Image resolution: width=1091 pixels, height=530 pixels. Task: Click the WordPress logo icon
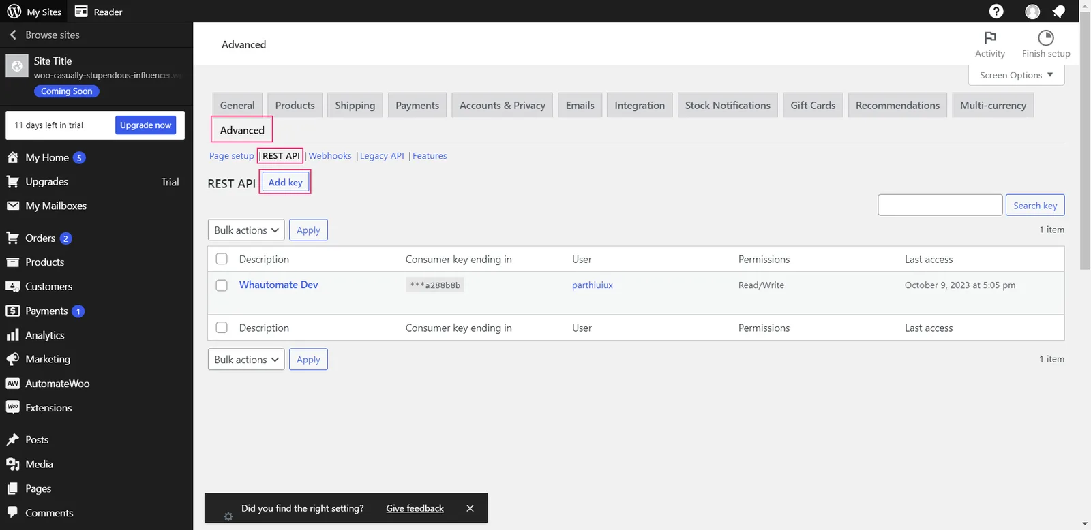click(x=14, y=12)
